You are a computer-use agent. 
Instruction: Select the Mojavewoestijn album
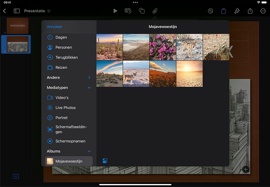pos(69,161)
